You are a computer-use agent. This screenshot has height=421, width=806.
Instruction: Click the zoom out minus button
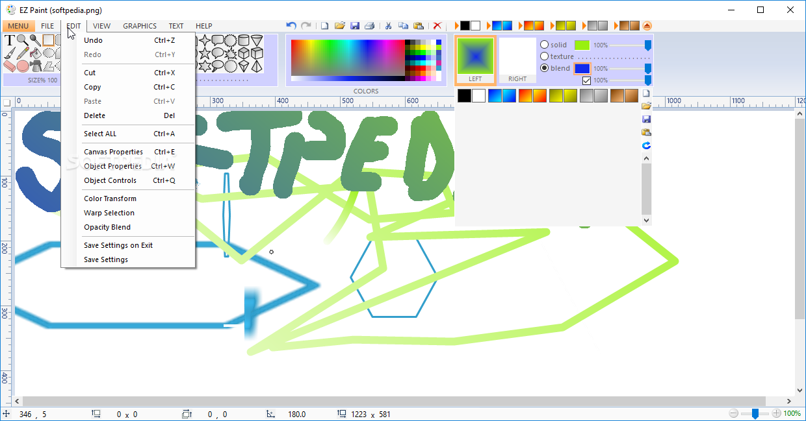(733, 413)
